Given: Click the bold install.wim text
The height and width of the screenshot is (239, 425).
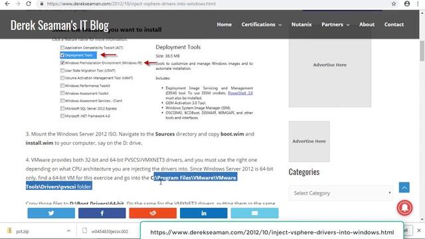Looking at the screenshot, I should (x=40, y=143).
